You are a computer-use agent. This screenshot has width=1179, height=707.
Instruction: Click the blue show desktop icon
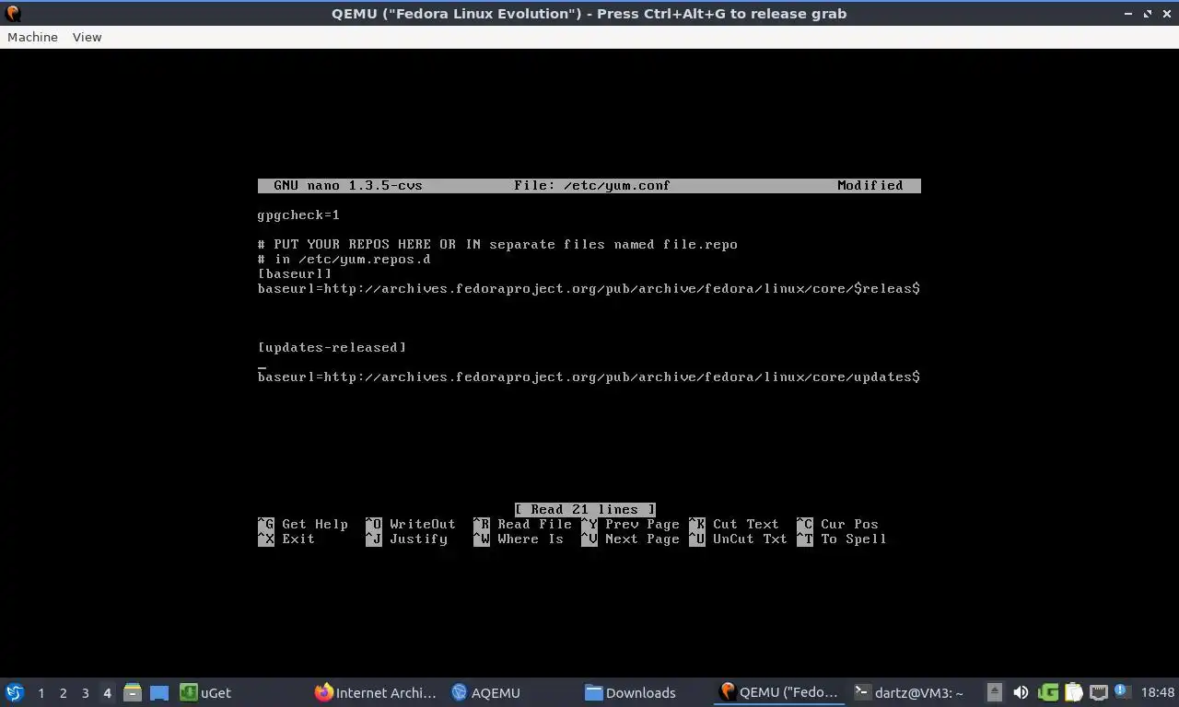[159, 692]
